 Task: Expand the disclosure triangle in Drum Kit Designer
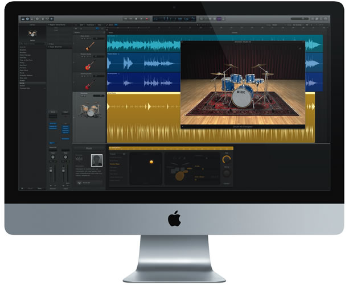pyautogui.click(x=183, y=126)
